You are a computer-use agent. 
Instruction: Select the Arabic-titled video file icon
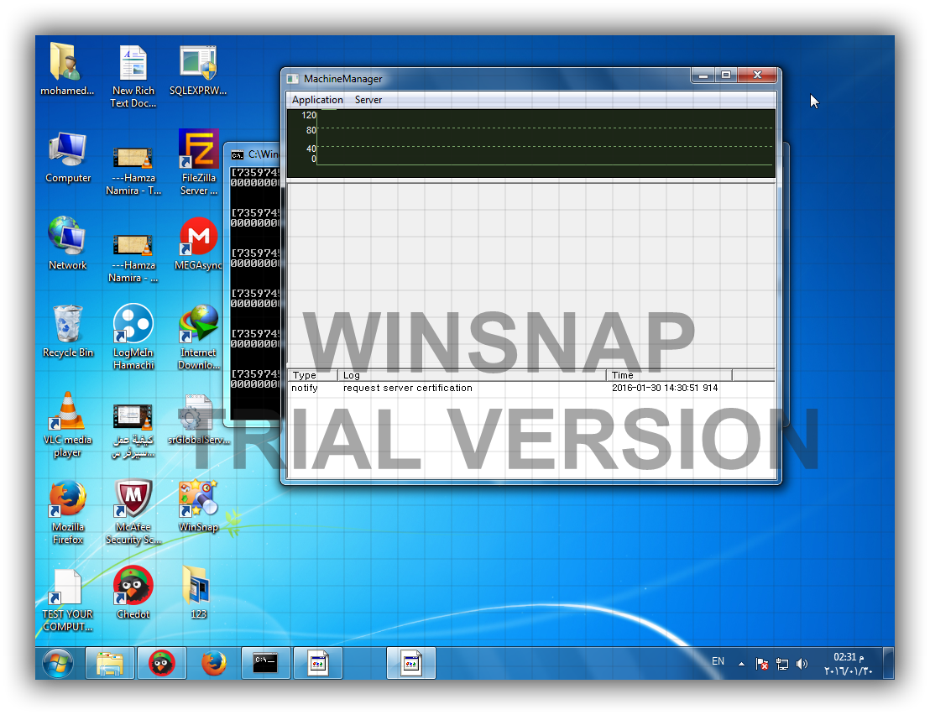click(x=133, y=431)
